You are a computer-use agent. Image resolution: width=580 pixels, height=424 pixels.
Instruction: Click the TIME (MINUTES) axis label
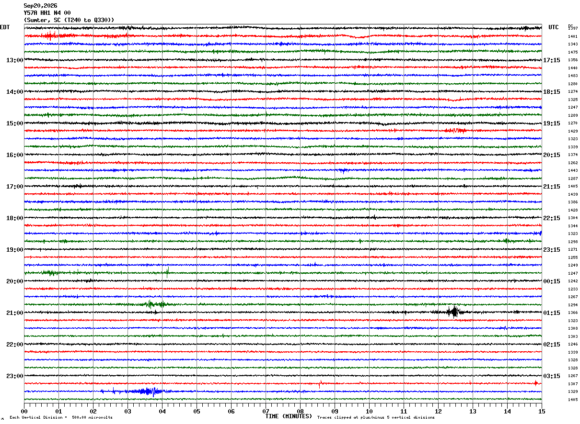(289, 416)
